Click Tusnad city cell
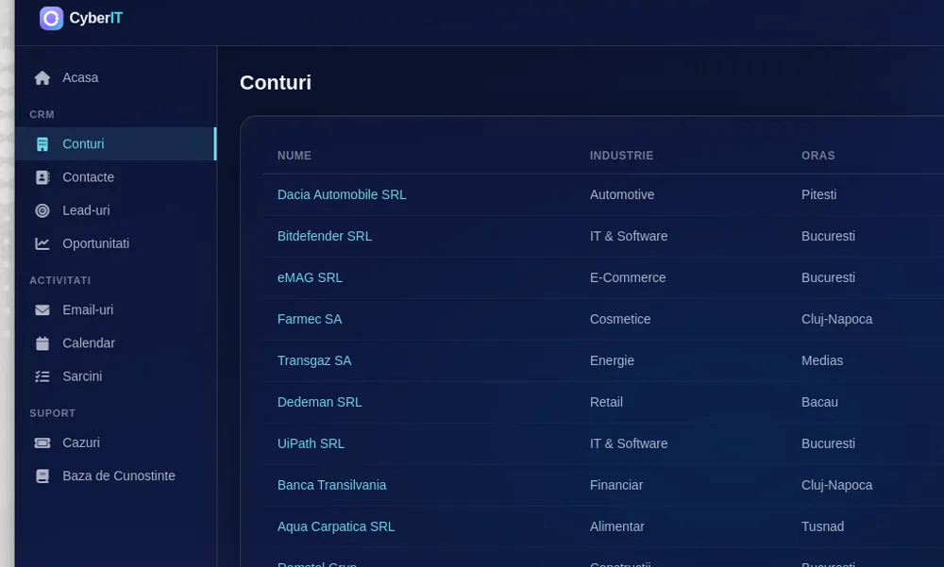The height and width of the screenshot is (567, 944). [x=822, y=526]
